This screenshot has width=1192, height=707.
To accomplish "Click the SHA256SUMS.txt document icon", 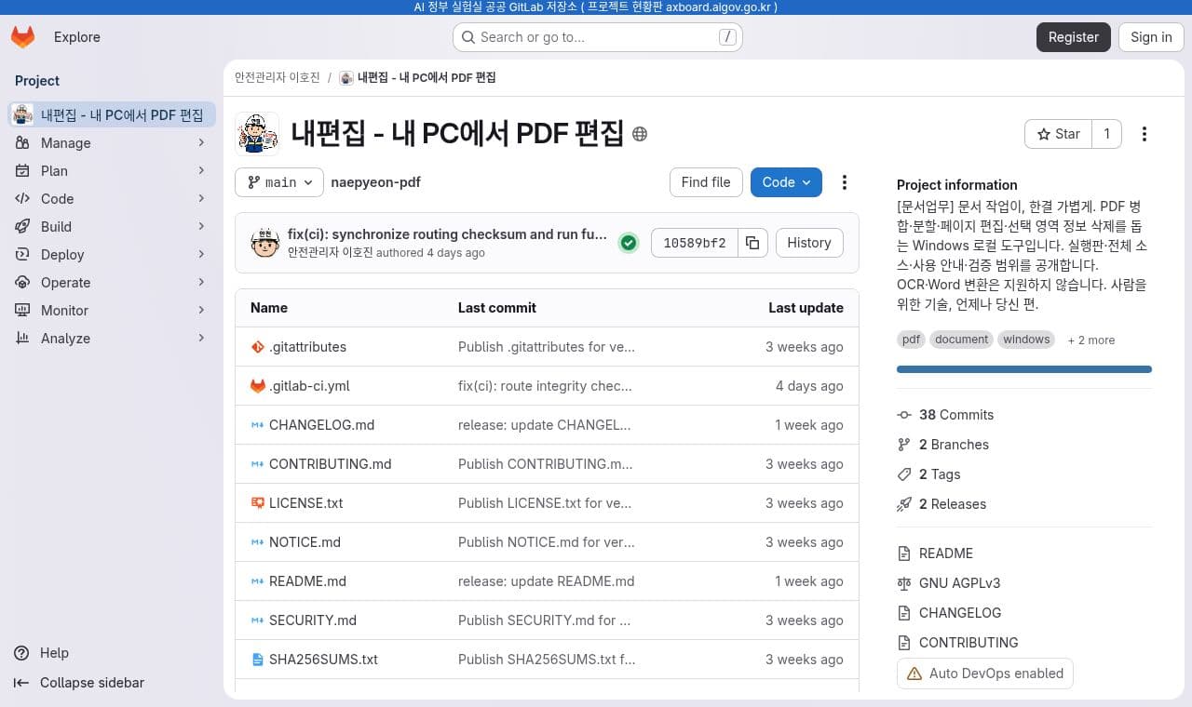I will point(258,660).
